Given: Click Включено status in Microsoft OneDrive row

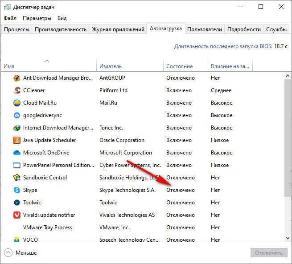Looking at the screenshot, I should [179, 153].
